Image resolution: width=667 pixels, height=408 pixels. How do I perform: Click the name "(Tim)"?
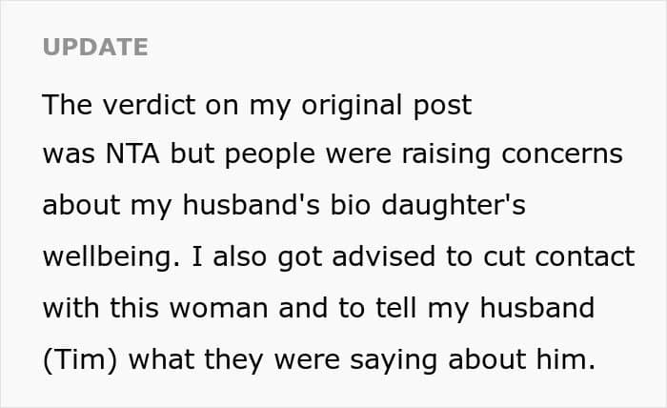click(78, 361)
